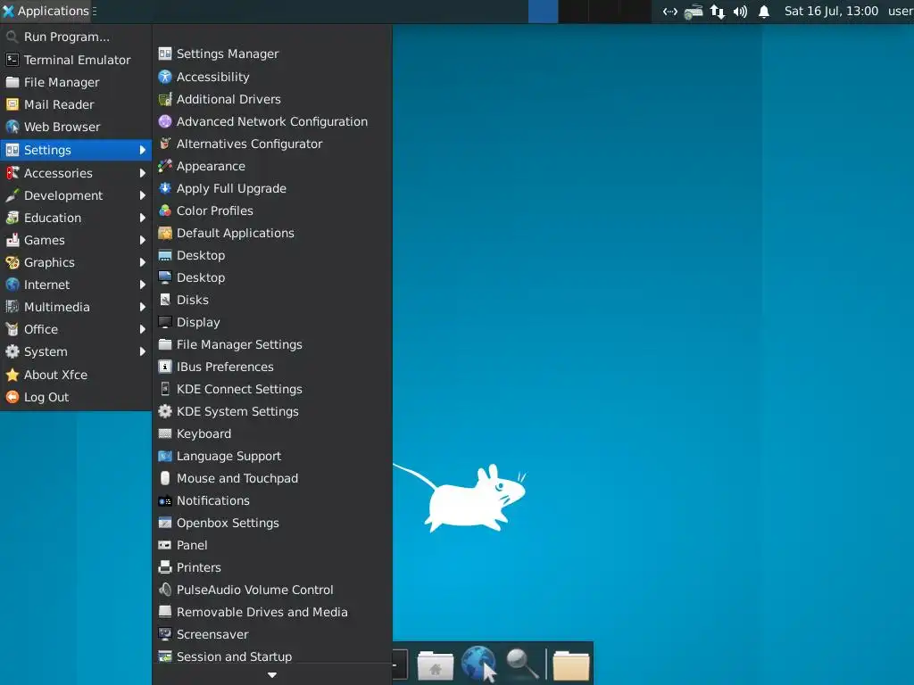Open home folder from bottom dock
914x685 pixels.
coord(435,664)
